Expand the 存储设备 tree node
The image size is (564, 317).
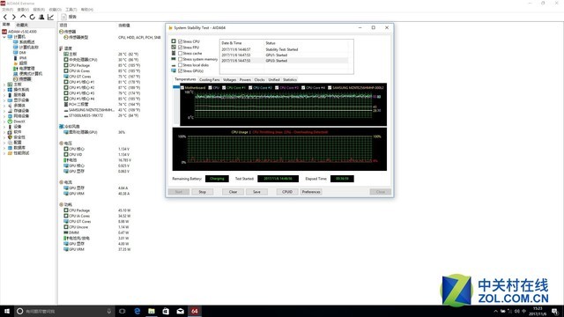(4, 111)
